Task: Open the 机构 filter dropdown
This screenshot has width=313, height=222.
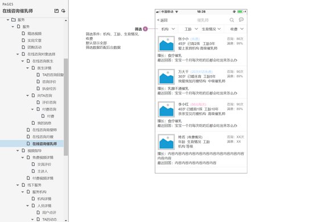Action: 168,29
